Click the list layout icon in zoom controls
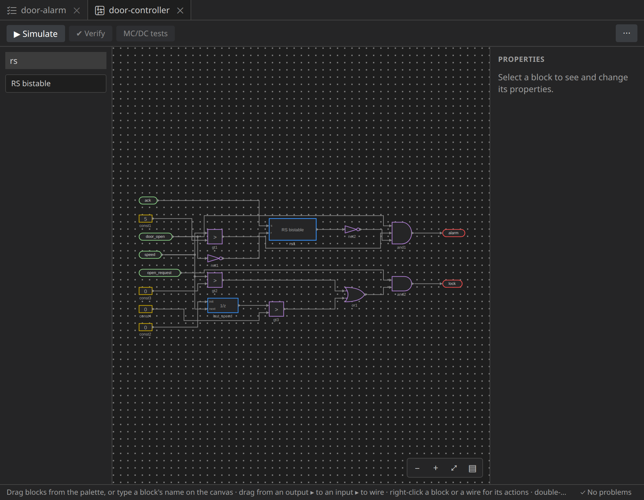The image size is (644, 500). pyautogui.click(x=472, y=468)
